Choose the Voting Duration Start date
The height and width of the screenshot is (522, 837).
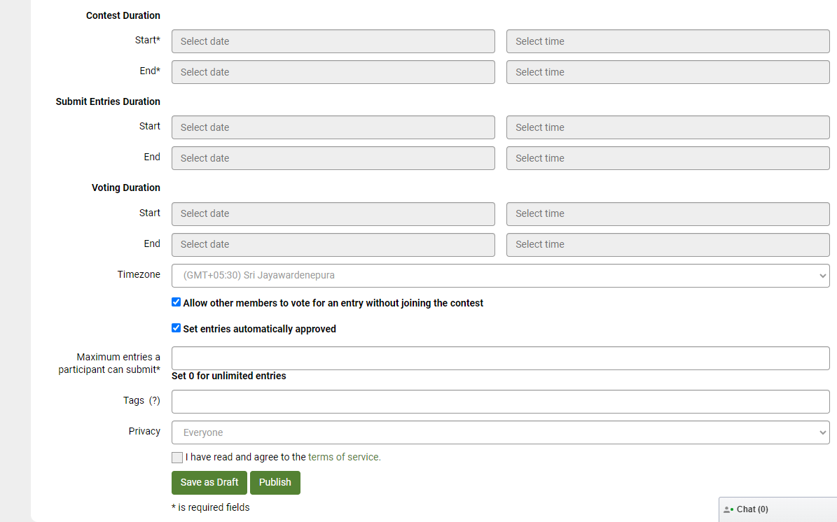(x=333, y=213)
